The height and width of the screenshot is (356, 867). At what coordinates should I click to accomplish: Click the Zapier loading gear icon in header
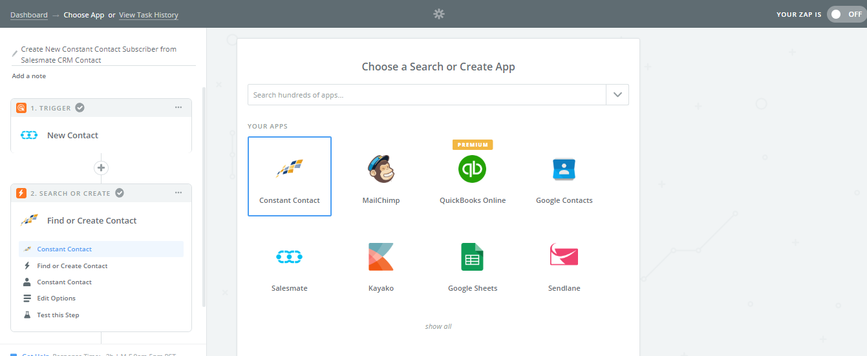click(x=439, y=14)
